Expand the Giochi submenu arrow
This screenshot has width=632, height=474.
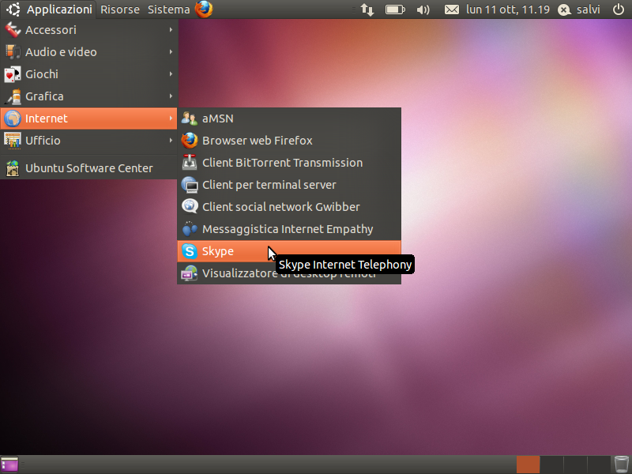[x=171, y=74]
